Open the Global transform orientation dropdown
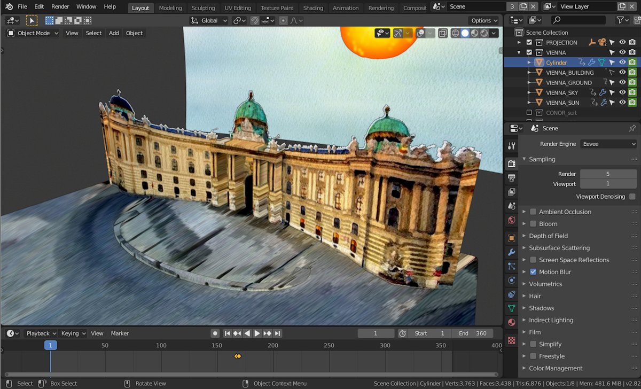The width and height of the screenshot is (641, 389). pos(209,20)
